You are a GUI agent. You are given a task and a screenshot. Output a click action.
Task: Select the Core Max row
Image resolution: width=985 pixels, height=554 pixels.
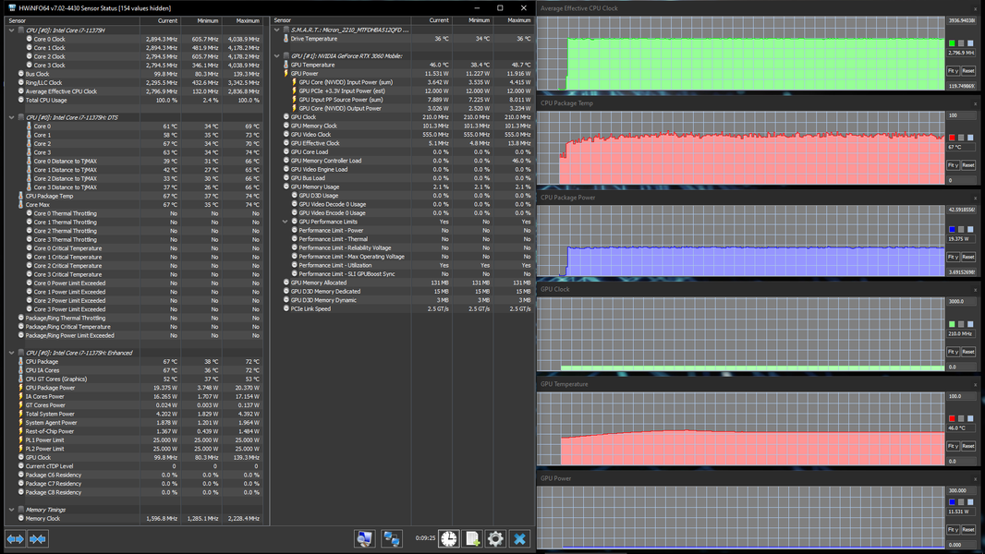[135, 205]
